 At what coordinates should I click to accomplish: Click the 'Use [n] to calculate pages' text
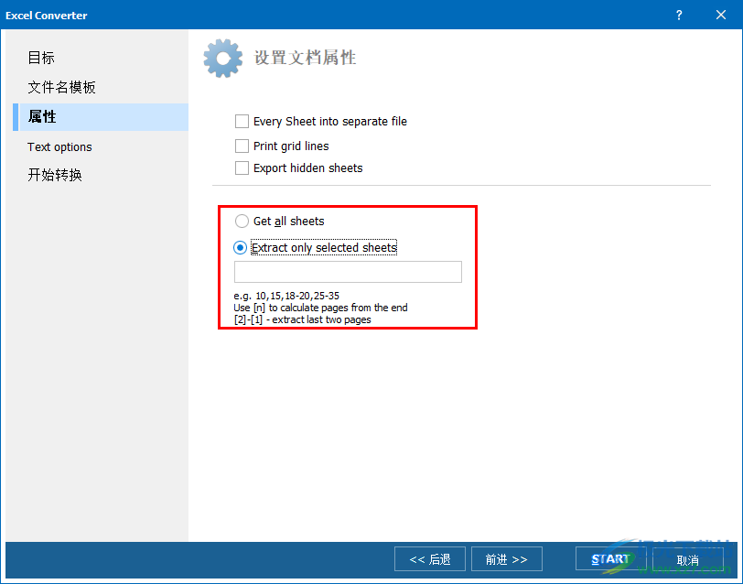[x=320, y=308]
